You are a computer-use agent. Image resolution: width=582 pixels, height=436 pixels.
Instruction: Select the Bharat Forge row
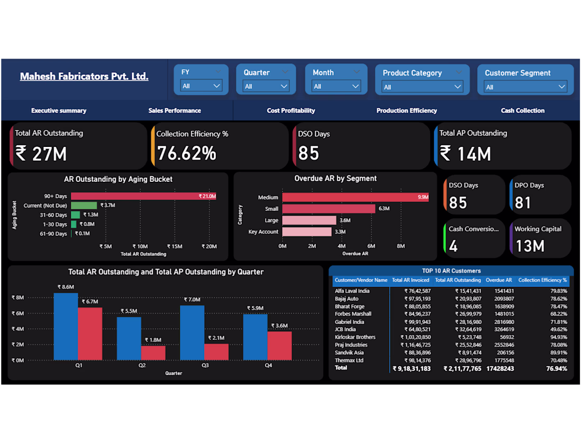451,307
